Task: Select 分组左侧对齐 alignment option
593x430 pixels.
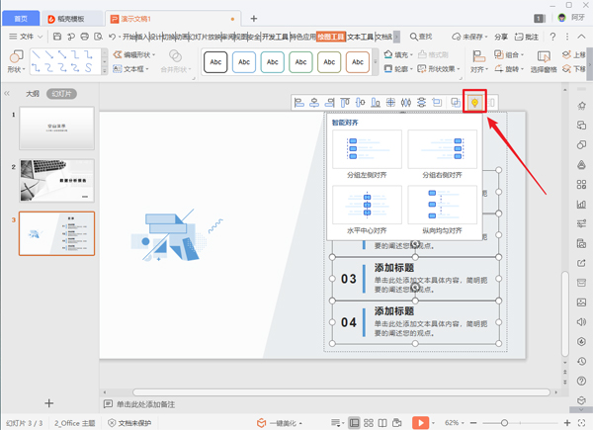Action: pos(367,155)
